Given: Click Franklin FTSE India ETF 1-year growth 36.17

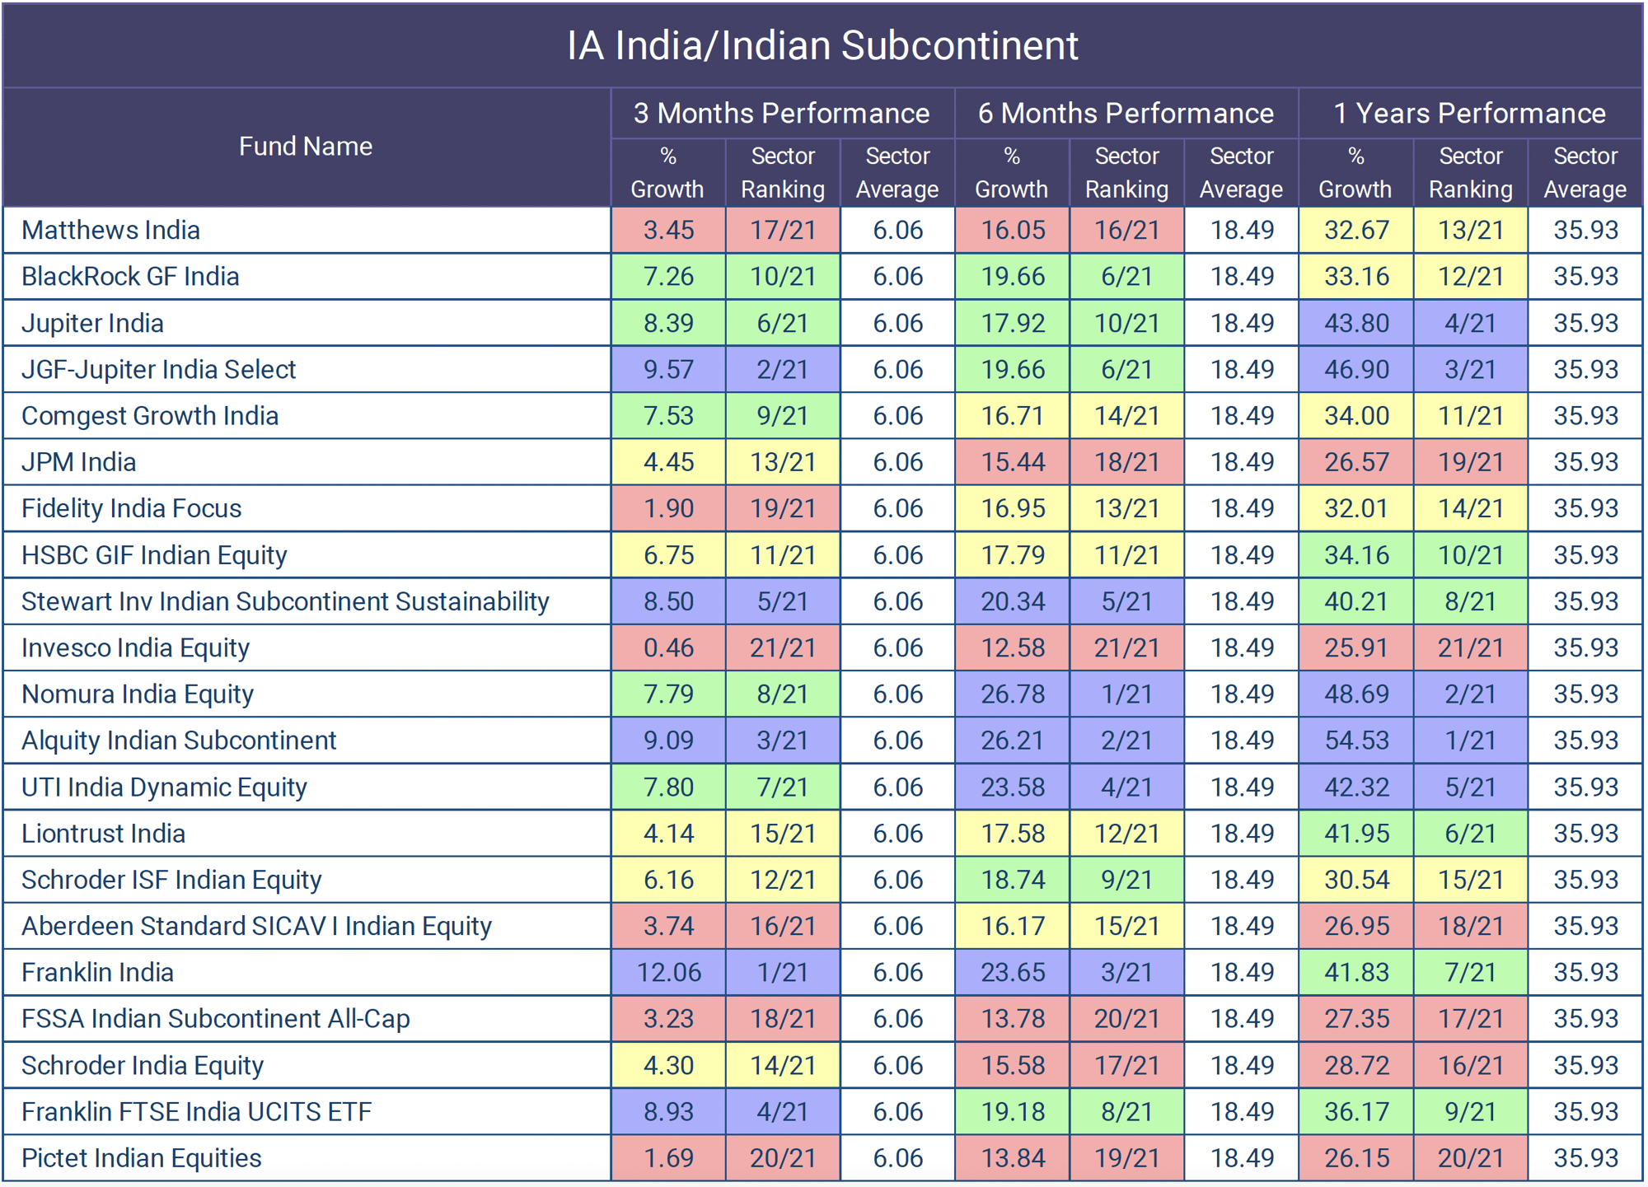Looking at the screenshot, I should coord(1356,1112).
